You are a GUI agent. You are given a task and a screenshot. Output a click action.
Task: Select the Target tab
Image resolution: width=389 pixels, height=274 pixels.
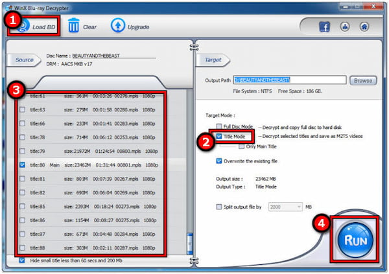(213, 60)
